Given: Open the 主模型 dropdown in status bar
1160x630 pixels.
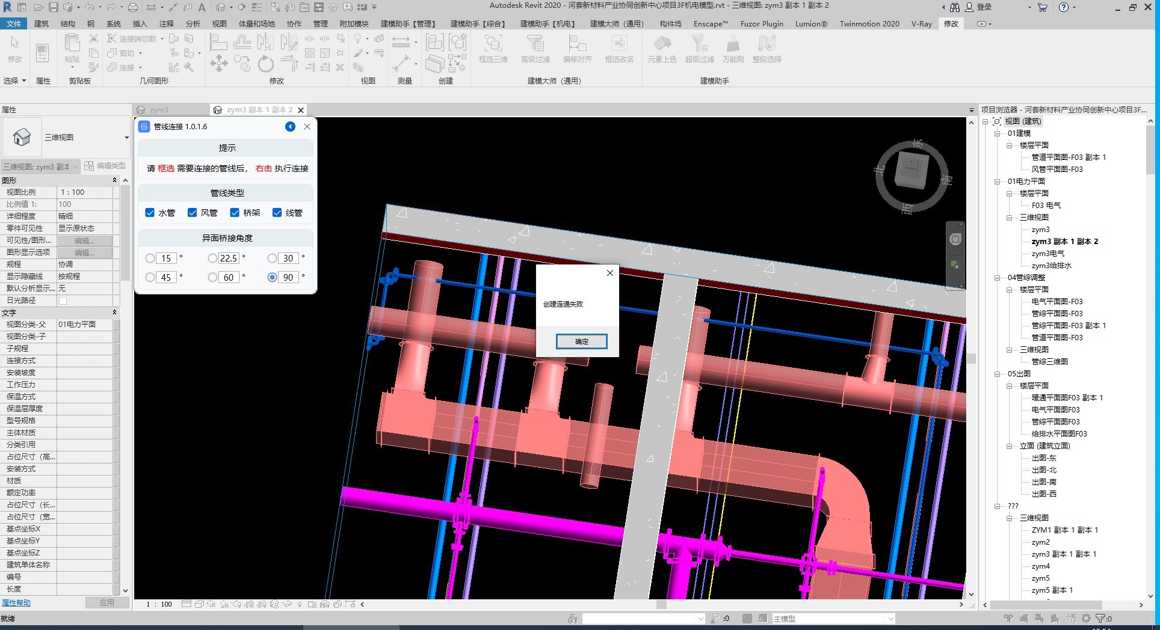Looking at the screenshot, I should pos(890,619).
